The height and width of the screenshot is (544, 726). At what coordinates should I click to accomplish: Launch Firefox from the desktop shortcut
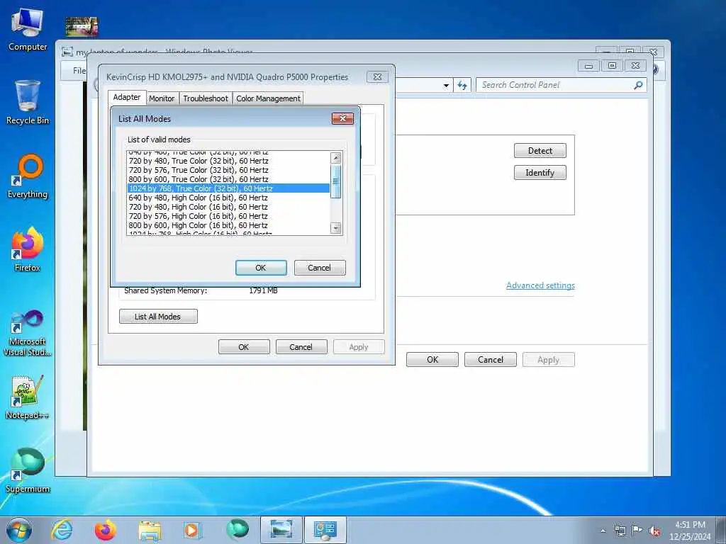(28, 250)
